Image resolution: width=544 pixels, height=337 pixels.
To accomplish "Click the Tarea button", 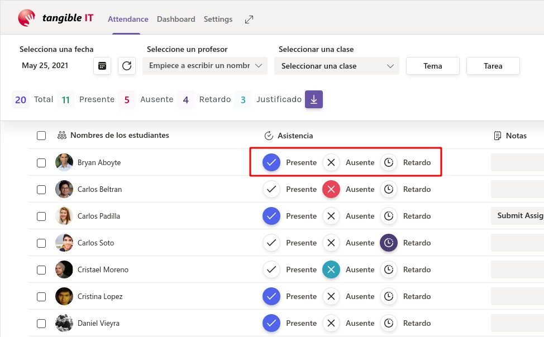I will tap(493, 65).
